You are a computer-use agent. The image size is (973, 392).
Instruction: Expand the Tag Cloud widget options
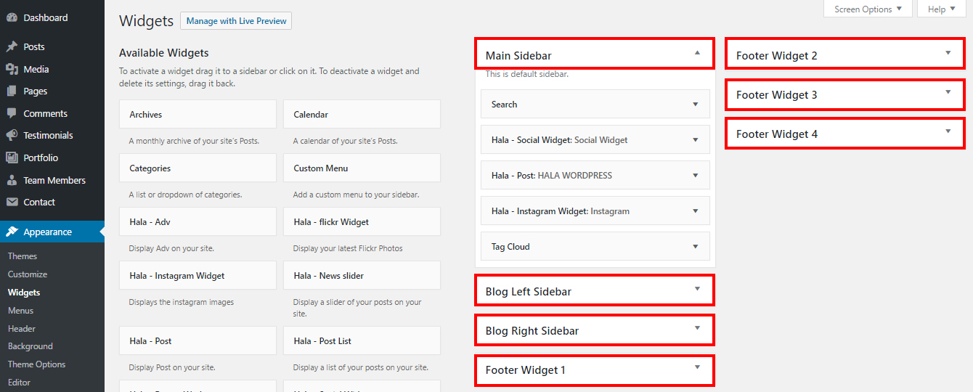pos(695,247)
